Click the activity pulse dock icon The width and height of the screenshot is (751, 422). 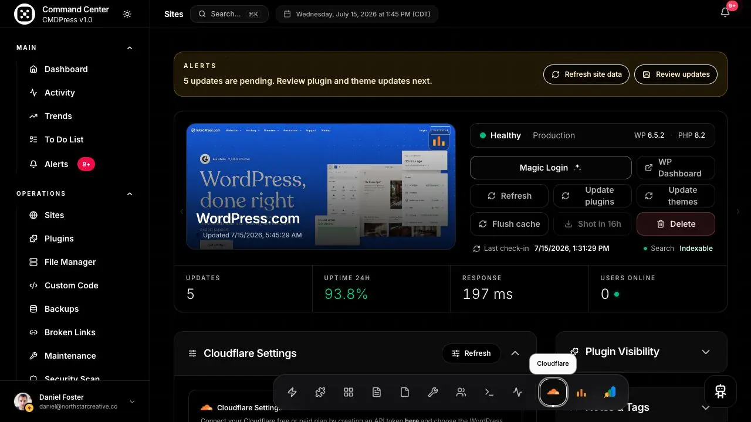[517, 393]
